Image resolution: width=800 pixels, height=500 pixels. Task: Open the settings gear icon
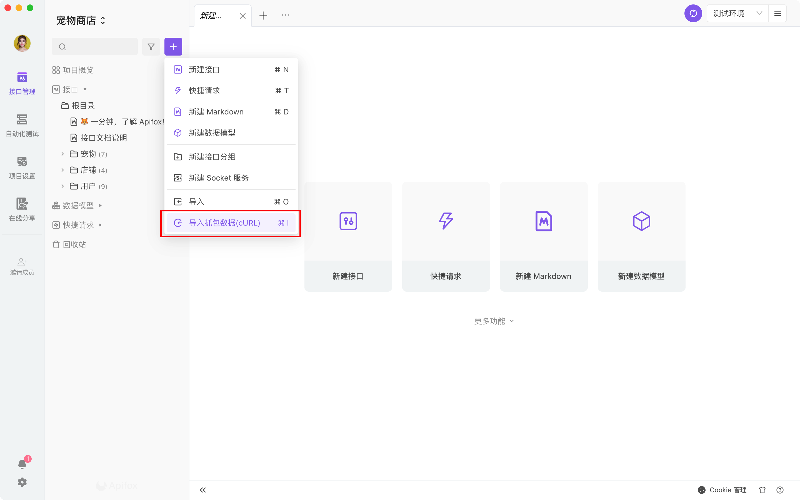22,482
